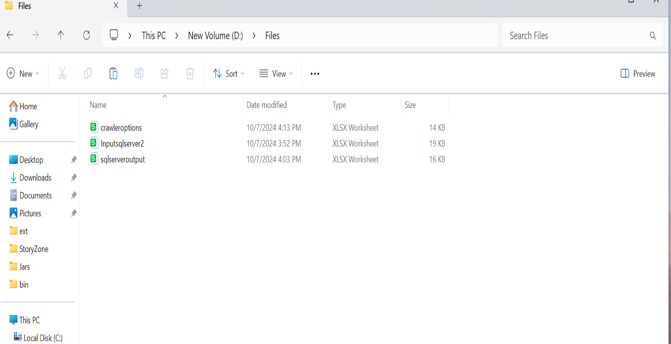Click the 19 KB size cell
This screenshot has height=344, width=671.
[437, 144]
